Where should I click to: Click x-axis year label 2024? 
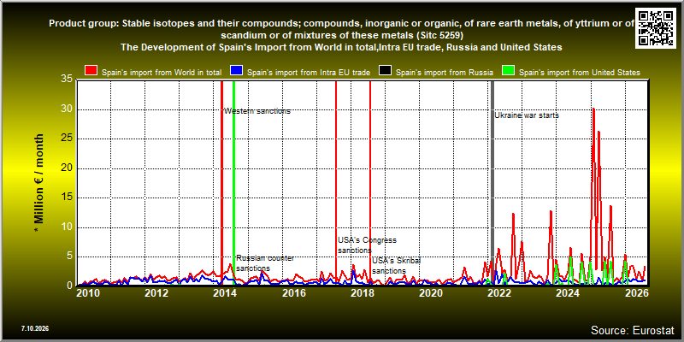(568, 293)
